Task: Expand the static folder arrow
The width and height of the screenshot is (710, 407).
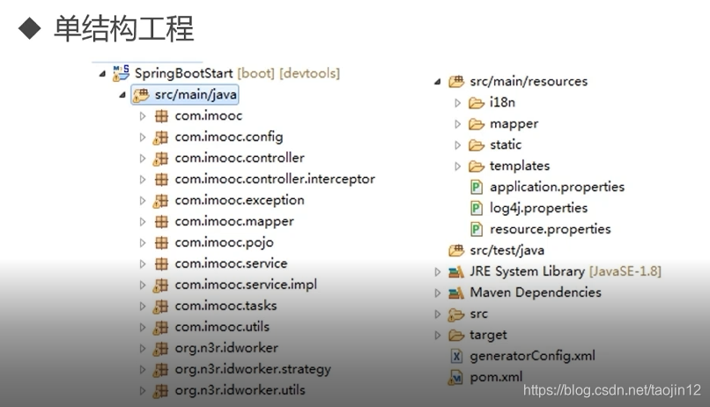Action: [x=458, y=145]
